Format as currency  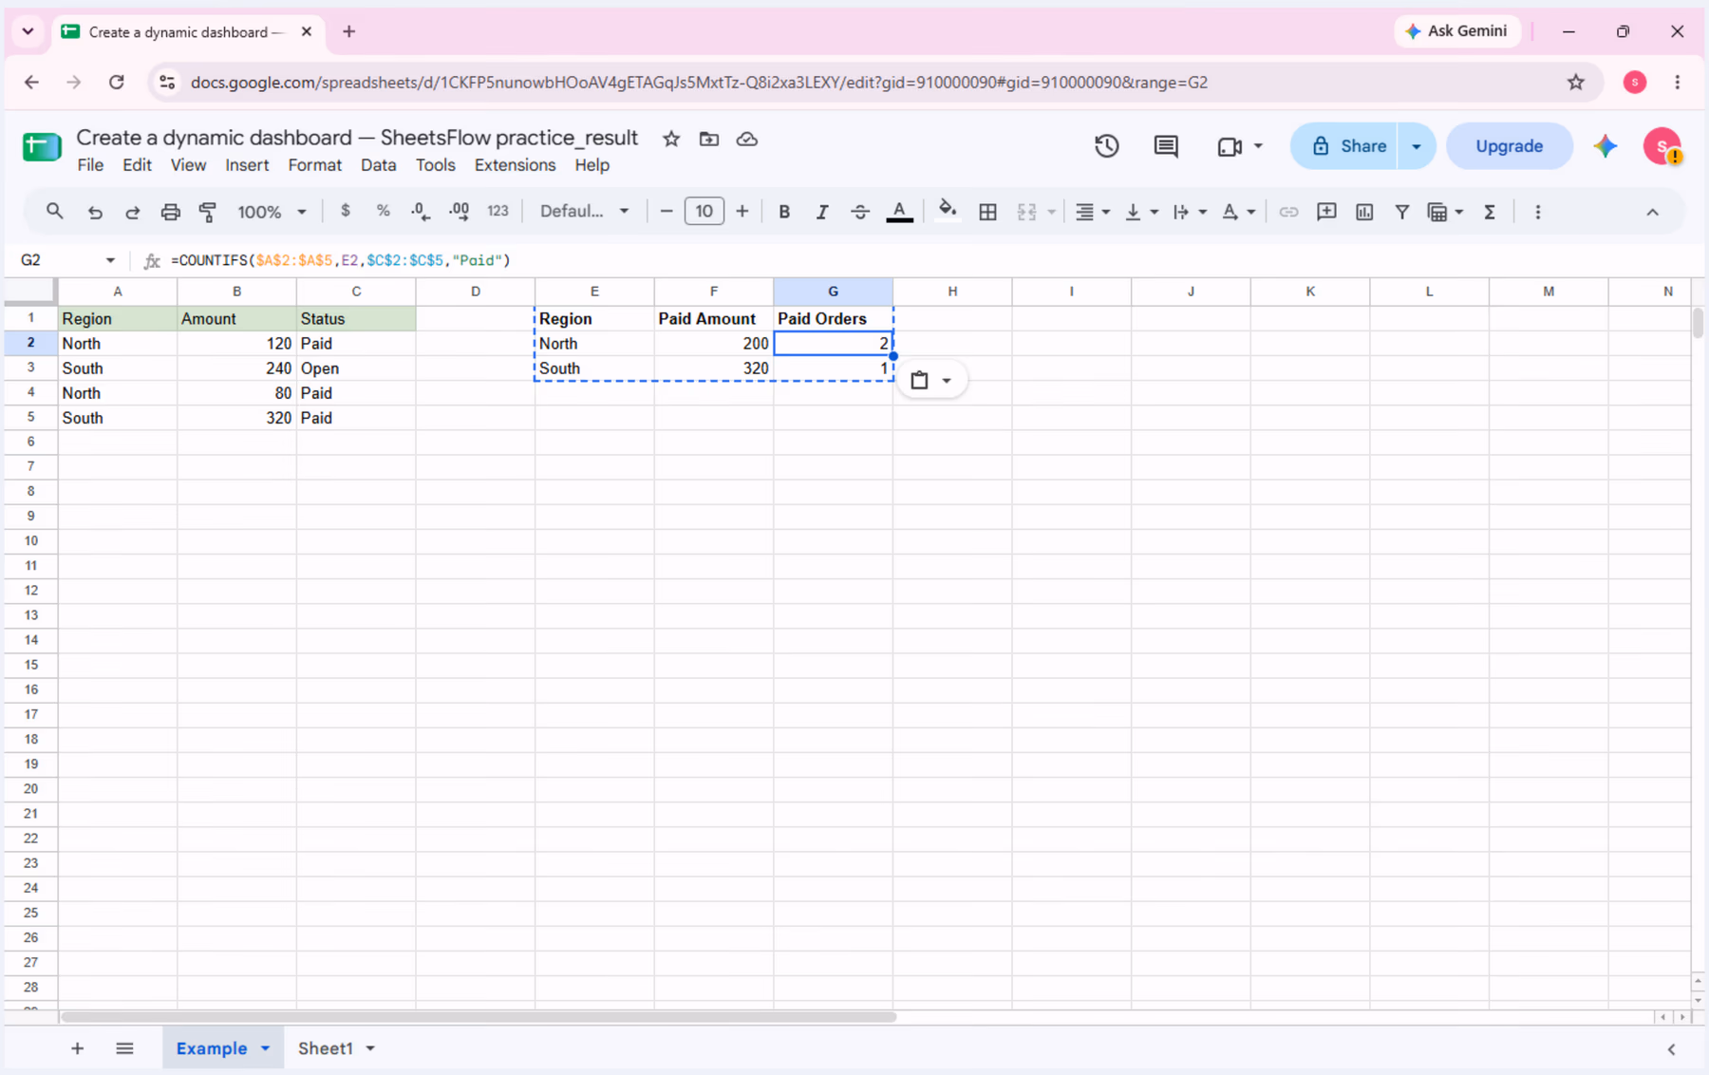(346, 211)
